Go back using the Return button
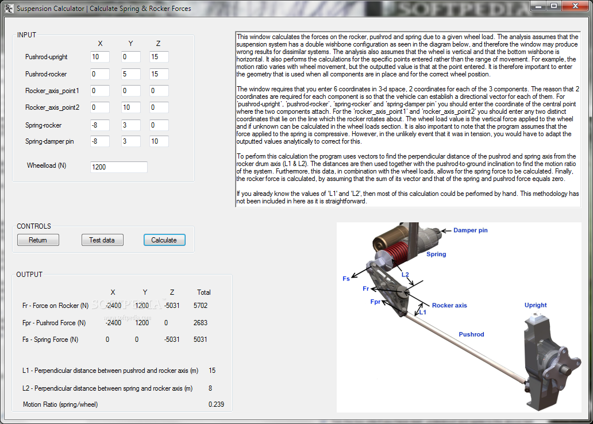 point(38,240)
